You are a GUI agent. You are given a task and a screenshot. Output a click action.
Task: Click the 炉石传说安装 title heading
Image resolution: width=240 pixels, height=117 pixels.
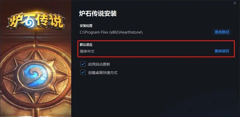click(x=98, y=13)
